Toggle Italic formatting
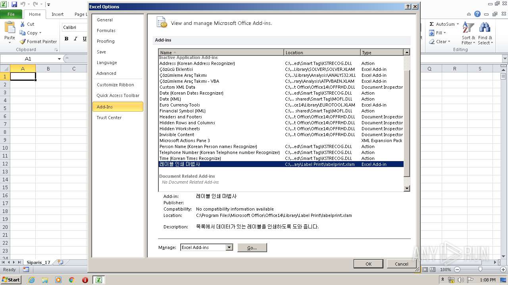508x285 pixels. click(75, 39)
